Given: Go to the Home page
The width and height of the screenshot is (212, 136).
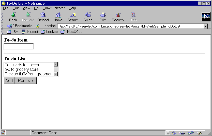Looking at the screenshot, I should point(58,17).
